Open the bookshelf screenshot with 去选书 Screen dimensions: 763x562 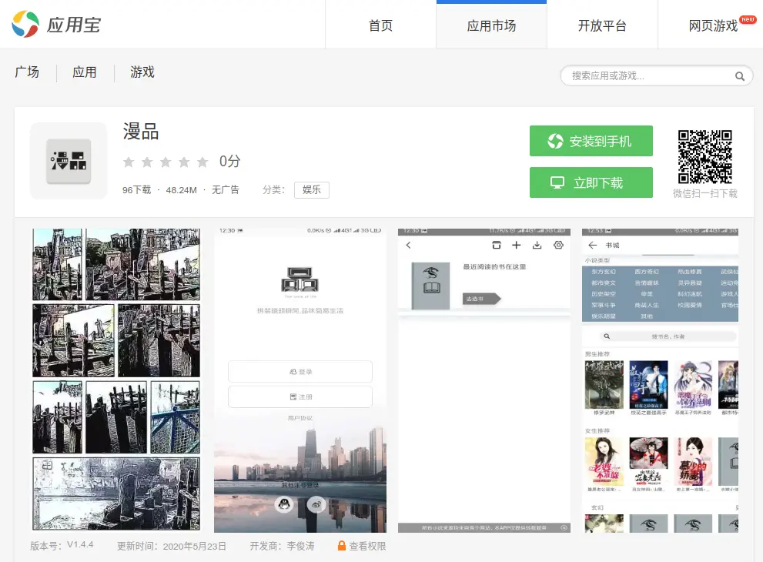click(484, 380)
